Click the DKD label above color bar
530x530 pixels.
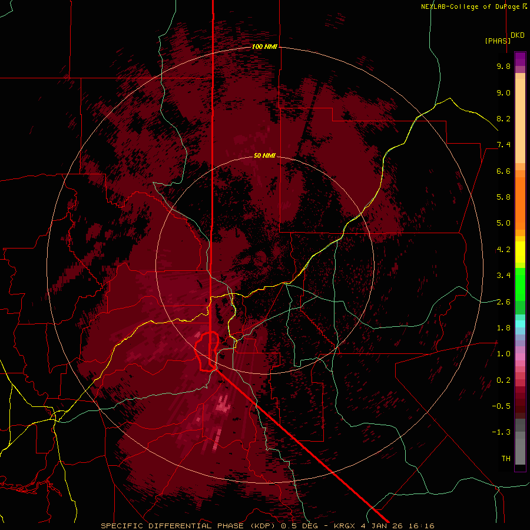pyautogui.click(x=518, y=35)
